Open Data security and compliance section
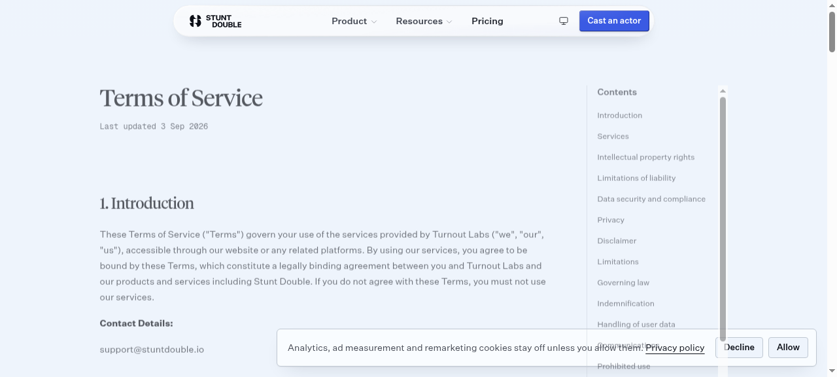This screenshot has height=377, width=837. pos(651,199)
